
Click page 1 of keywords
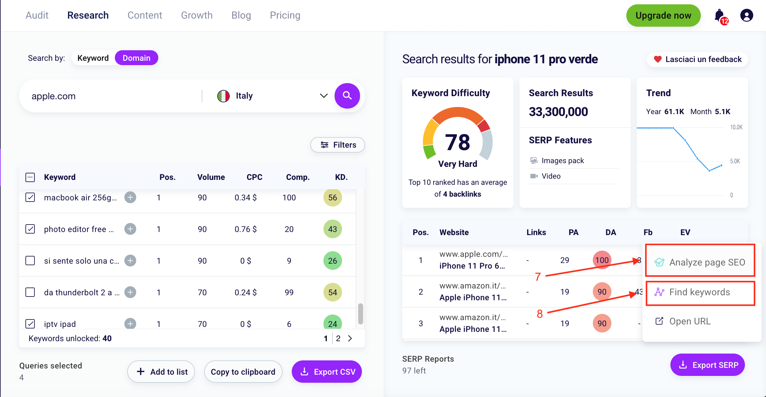[326, 338]
